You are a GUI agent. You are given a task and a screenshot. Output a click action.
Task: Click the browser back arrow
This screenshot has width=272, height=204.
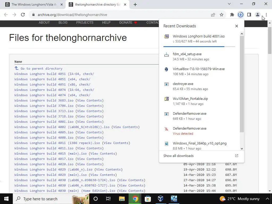click(6, 15)
